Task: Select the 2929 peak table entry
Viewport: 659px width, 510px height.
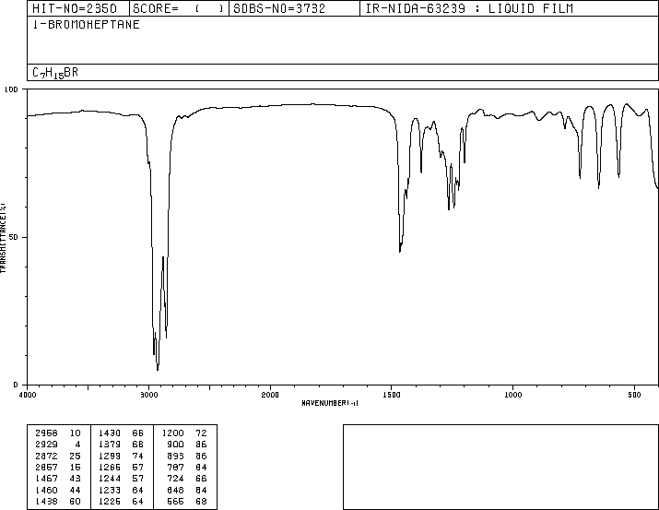Action: pos(46,445)
